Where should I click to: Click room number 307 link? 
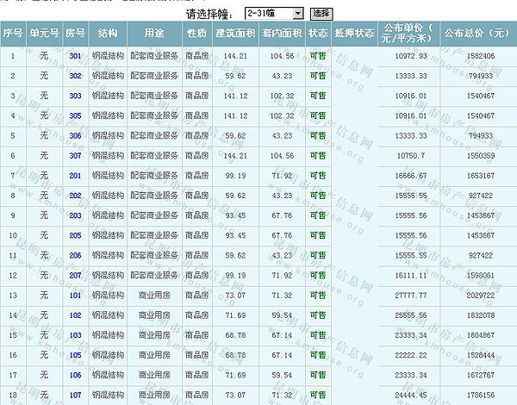[75, 155]
